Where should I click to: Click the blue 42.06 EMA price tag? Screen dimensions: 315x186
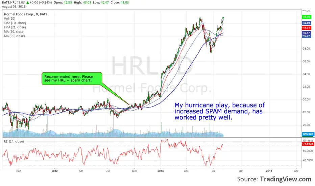coord(306,23)
